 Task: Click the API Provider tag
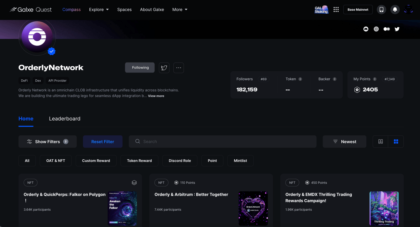(58, 81)
